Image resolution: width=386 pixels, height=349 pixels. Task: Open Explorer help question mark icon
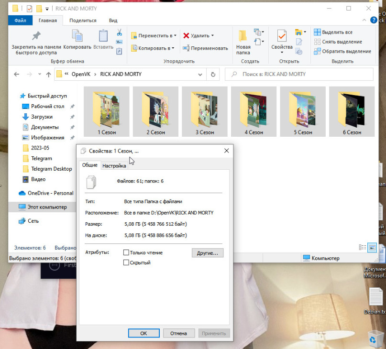coord(374,20)
